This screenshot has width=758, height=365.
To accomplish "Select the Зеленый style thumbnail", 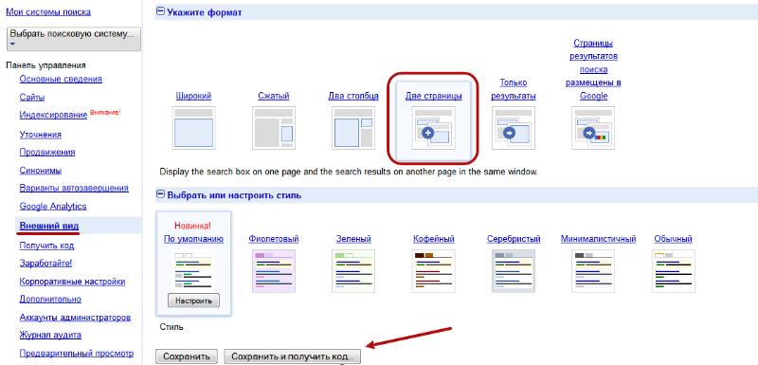I will [x=353, y=271].
